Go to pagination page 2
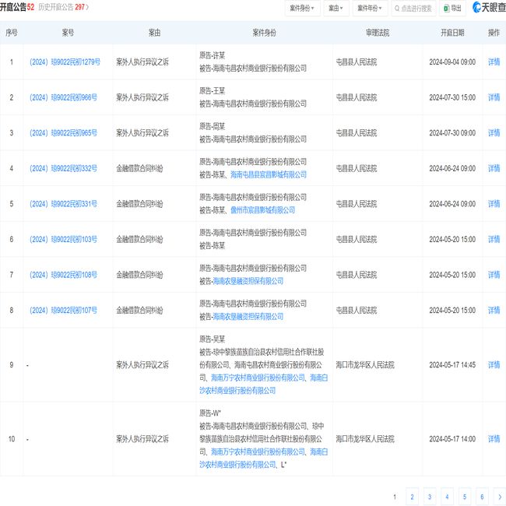The height and width of the screenshot is (506, 506). [412, 497]
